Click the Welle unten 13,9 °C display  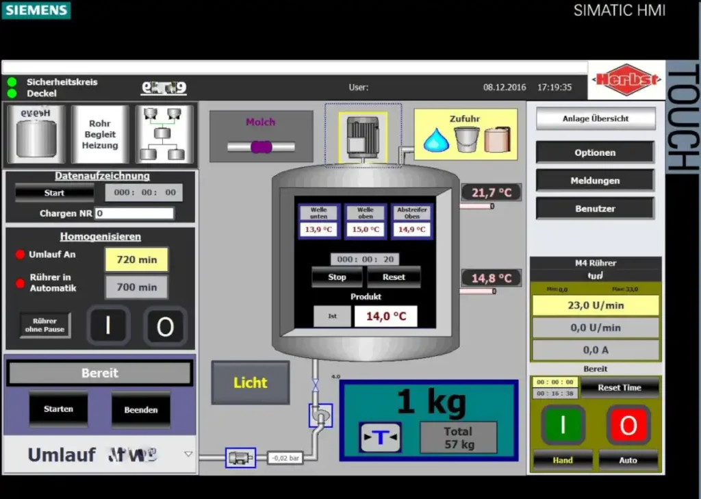319,229
